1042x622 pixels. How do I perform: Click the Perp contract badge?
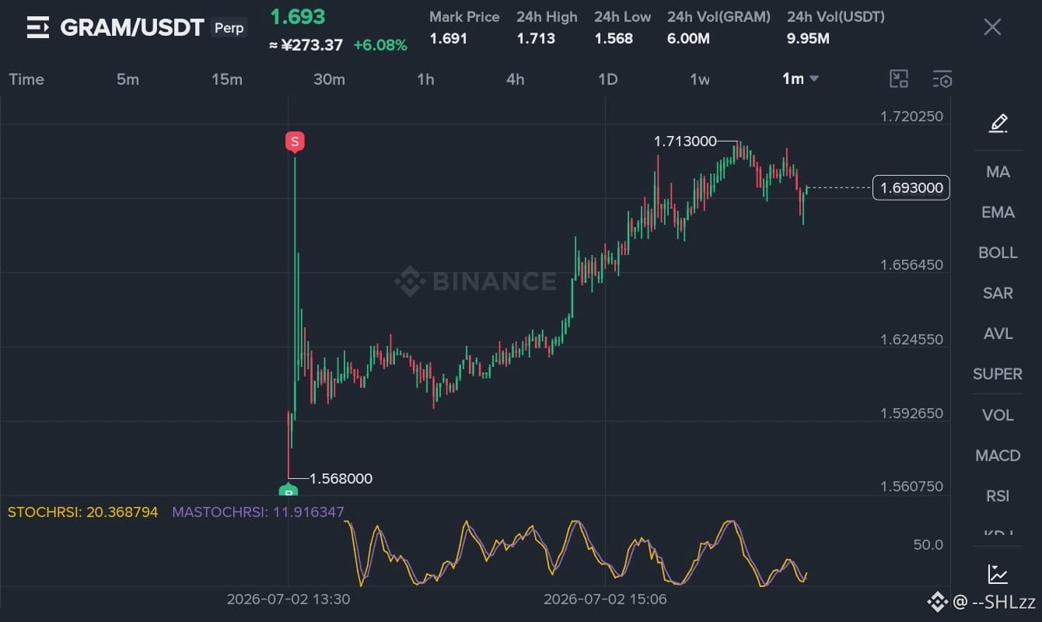(229, 28)
